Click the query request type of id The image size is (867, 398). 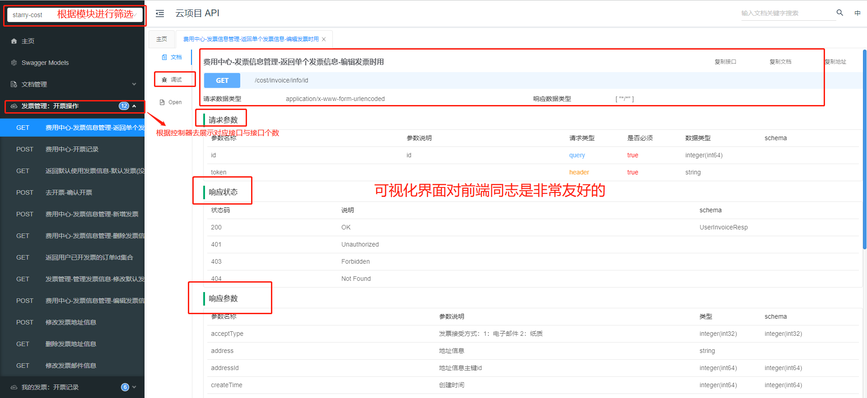coord(577,155)
